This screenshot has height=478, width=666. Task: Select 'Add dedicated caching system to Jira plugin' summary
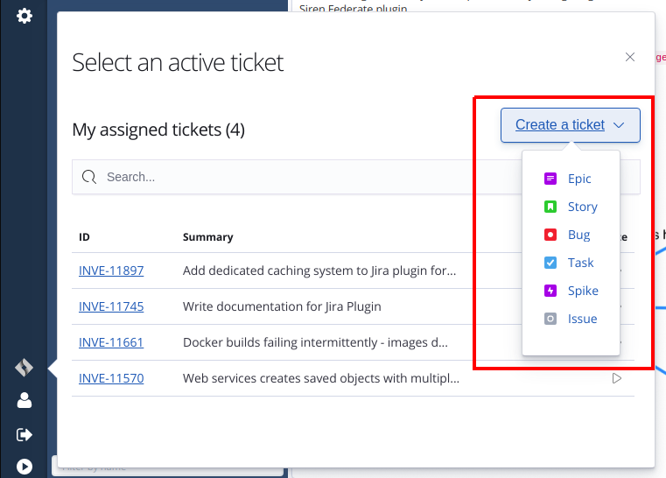[x=319, y=271]
